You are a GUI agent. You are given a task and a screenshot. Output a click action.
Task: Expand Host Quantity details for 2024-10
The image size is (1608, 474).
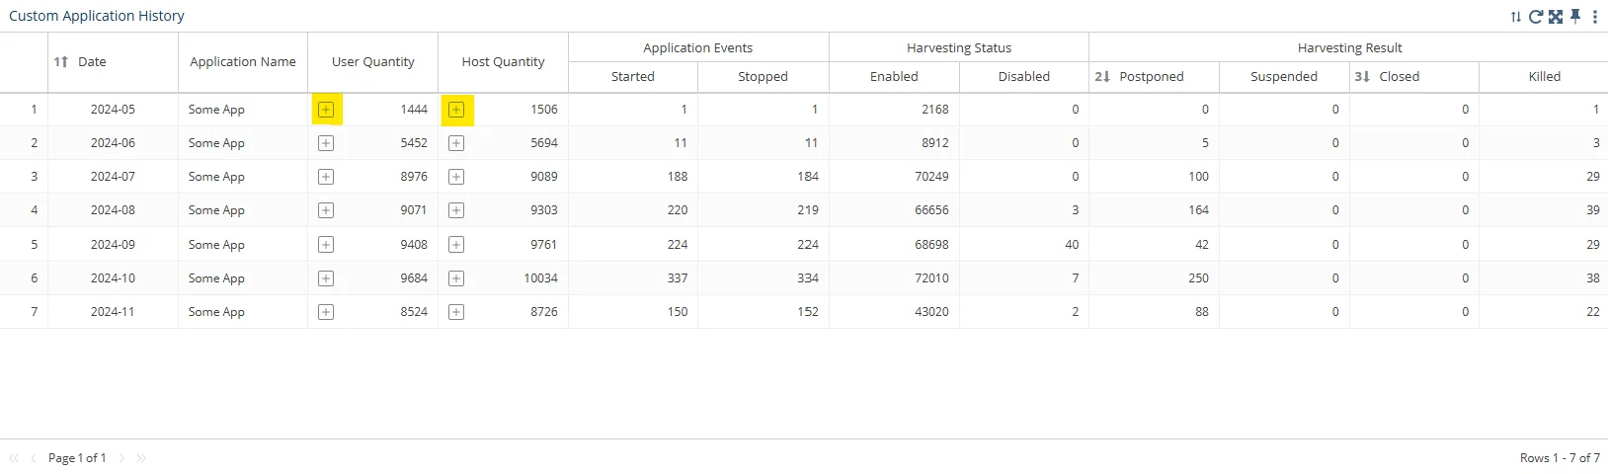click(456, 278)
